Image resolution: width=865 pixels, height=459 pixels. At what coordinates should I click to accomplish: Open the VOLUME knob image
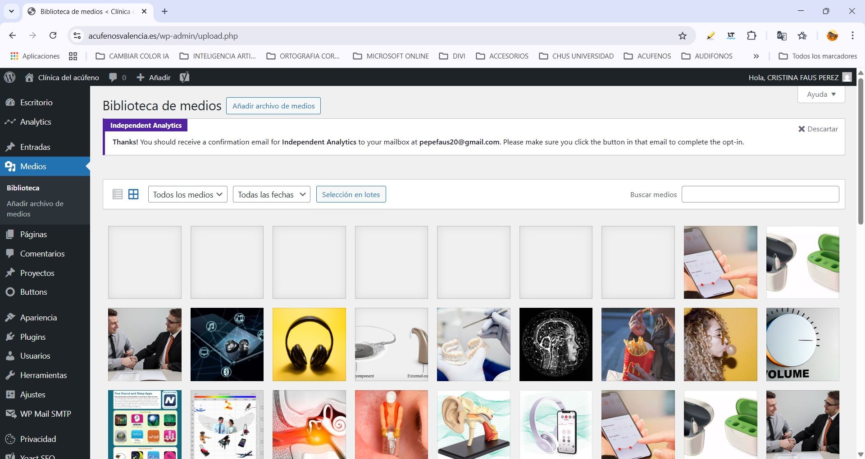[x=803, y=345]
